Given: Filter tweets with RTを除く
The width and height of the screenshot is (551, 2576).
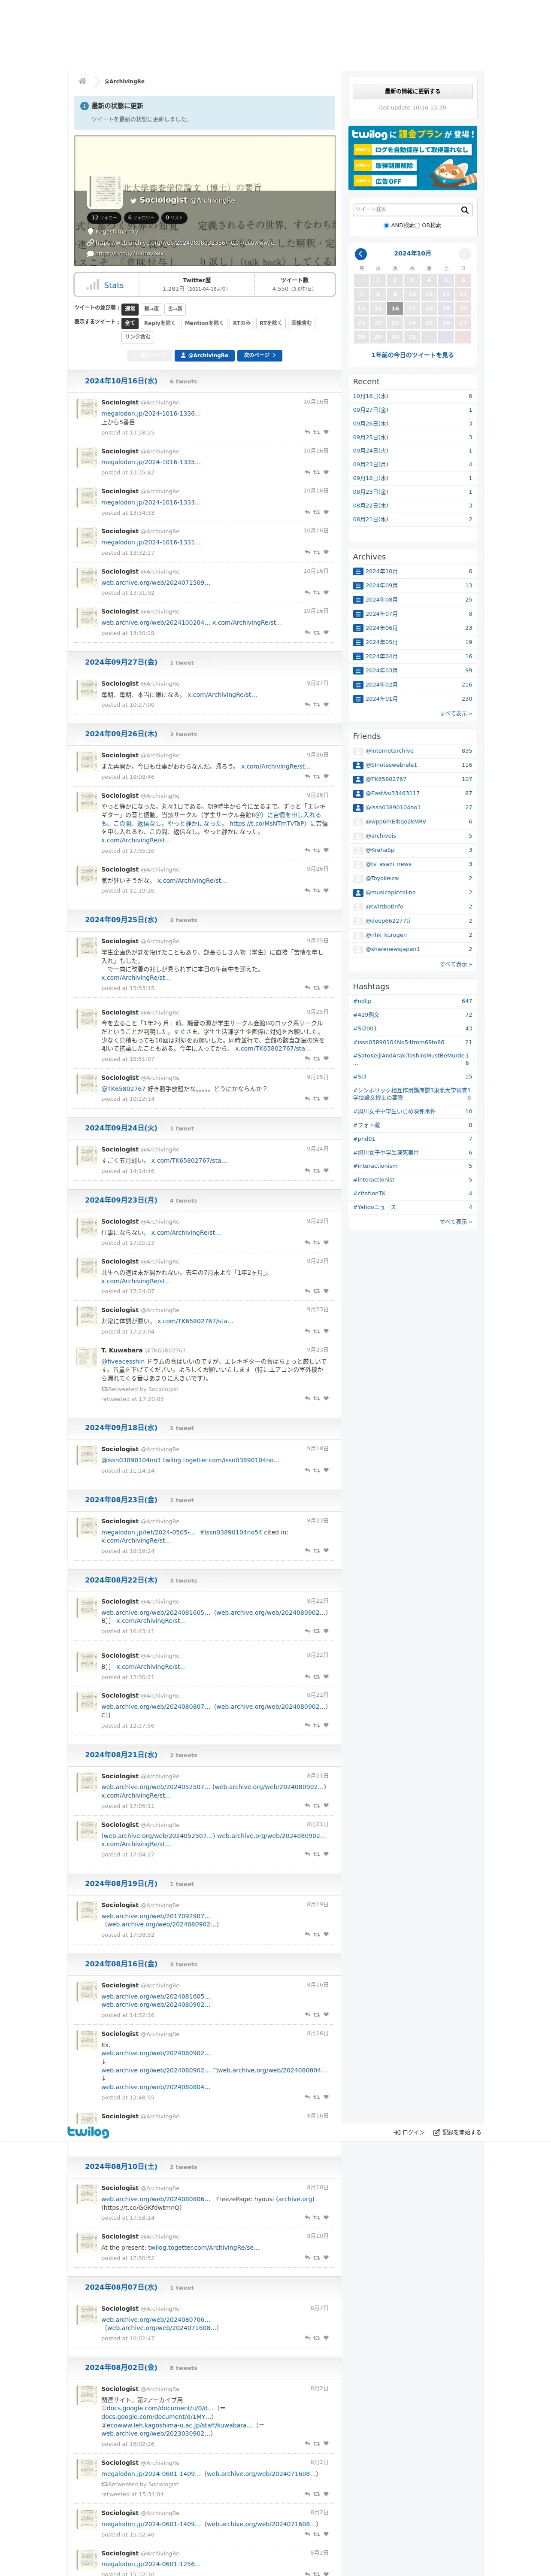Looking at the screenshot, I should [271, 323].
